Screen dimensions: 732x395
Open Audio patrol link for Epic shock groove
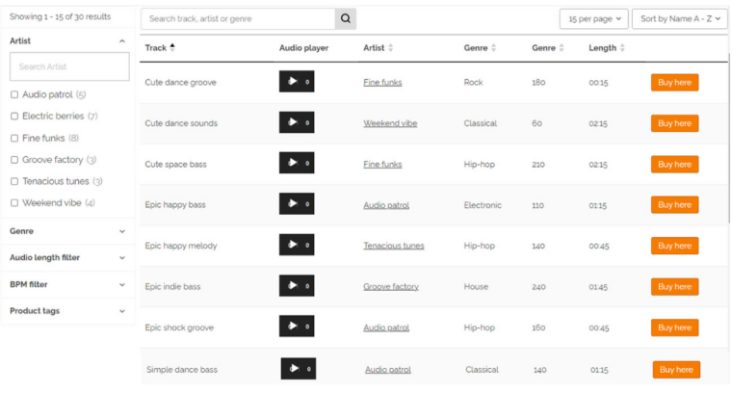386,328
